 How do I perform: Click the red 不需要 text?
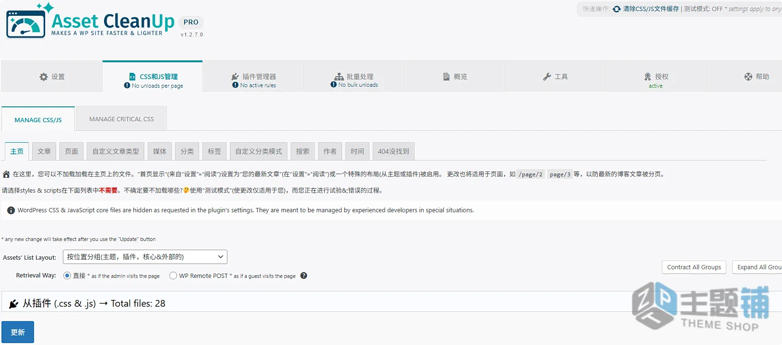pyautogui.click(x=108, y=190)
